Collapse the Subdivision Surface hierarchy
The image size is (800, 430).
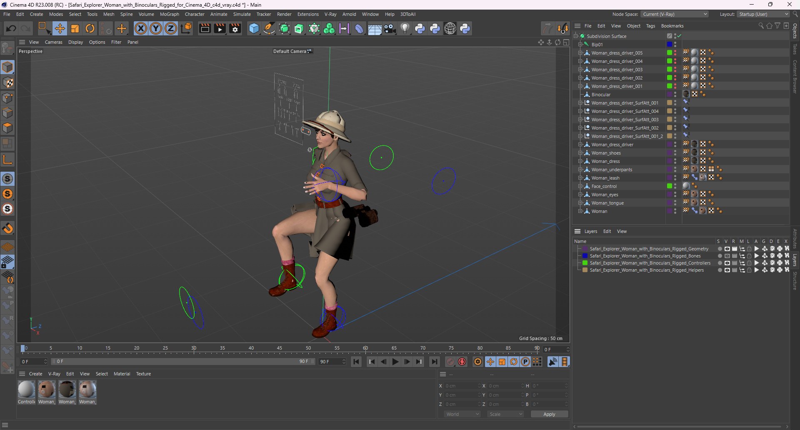coord(576,36)
